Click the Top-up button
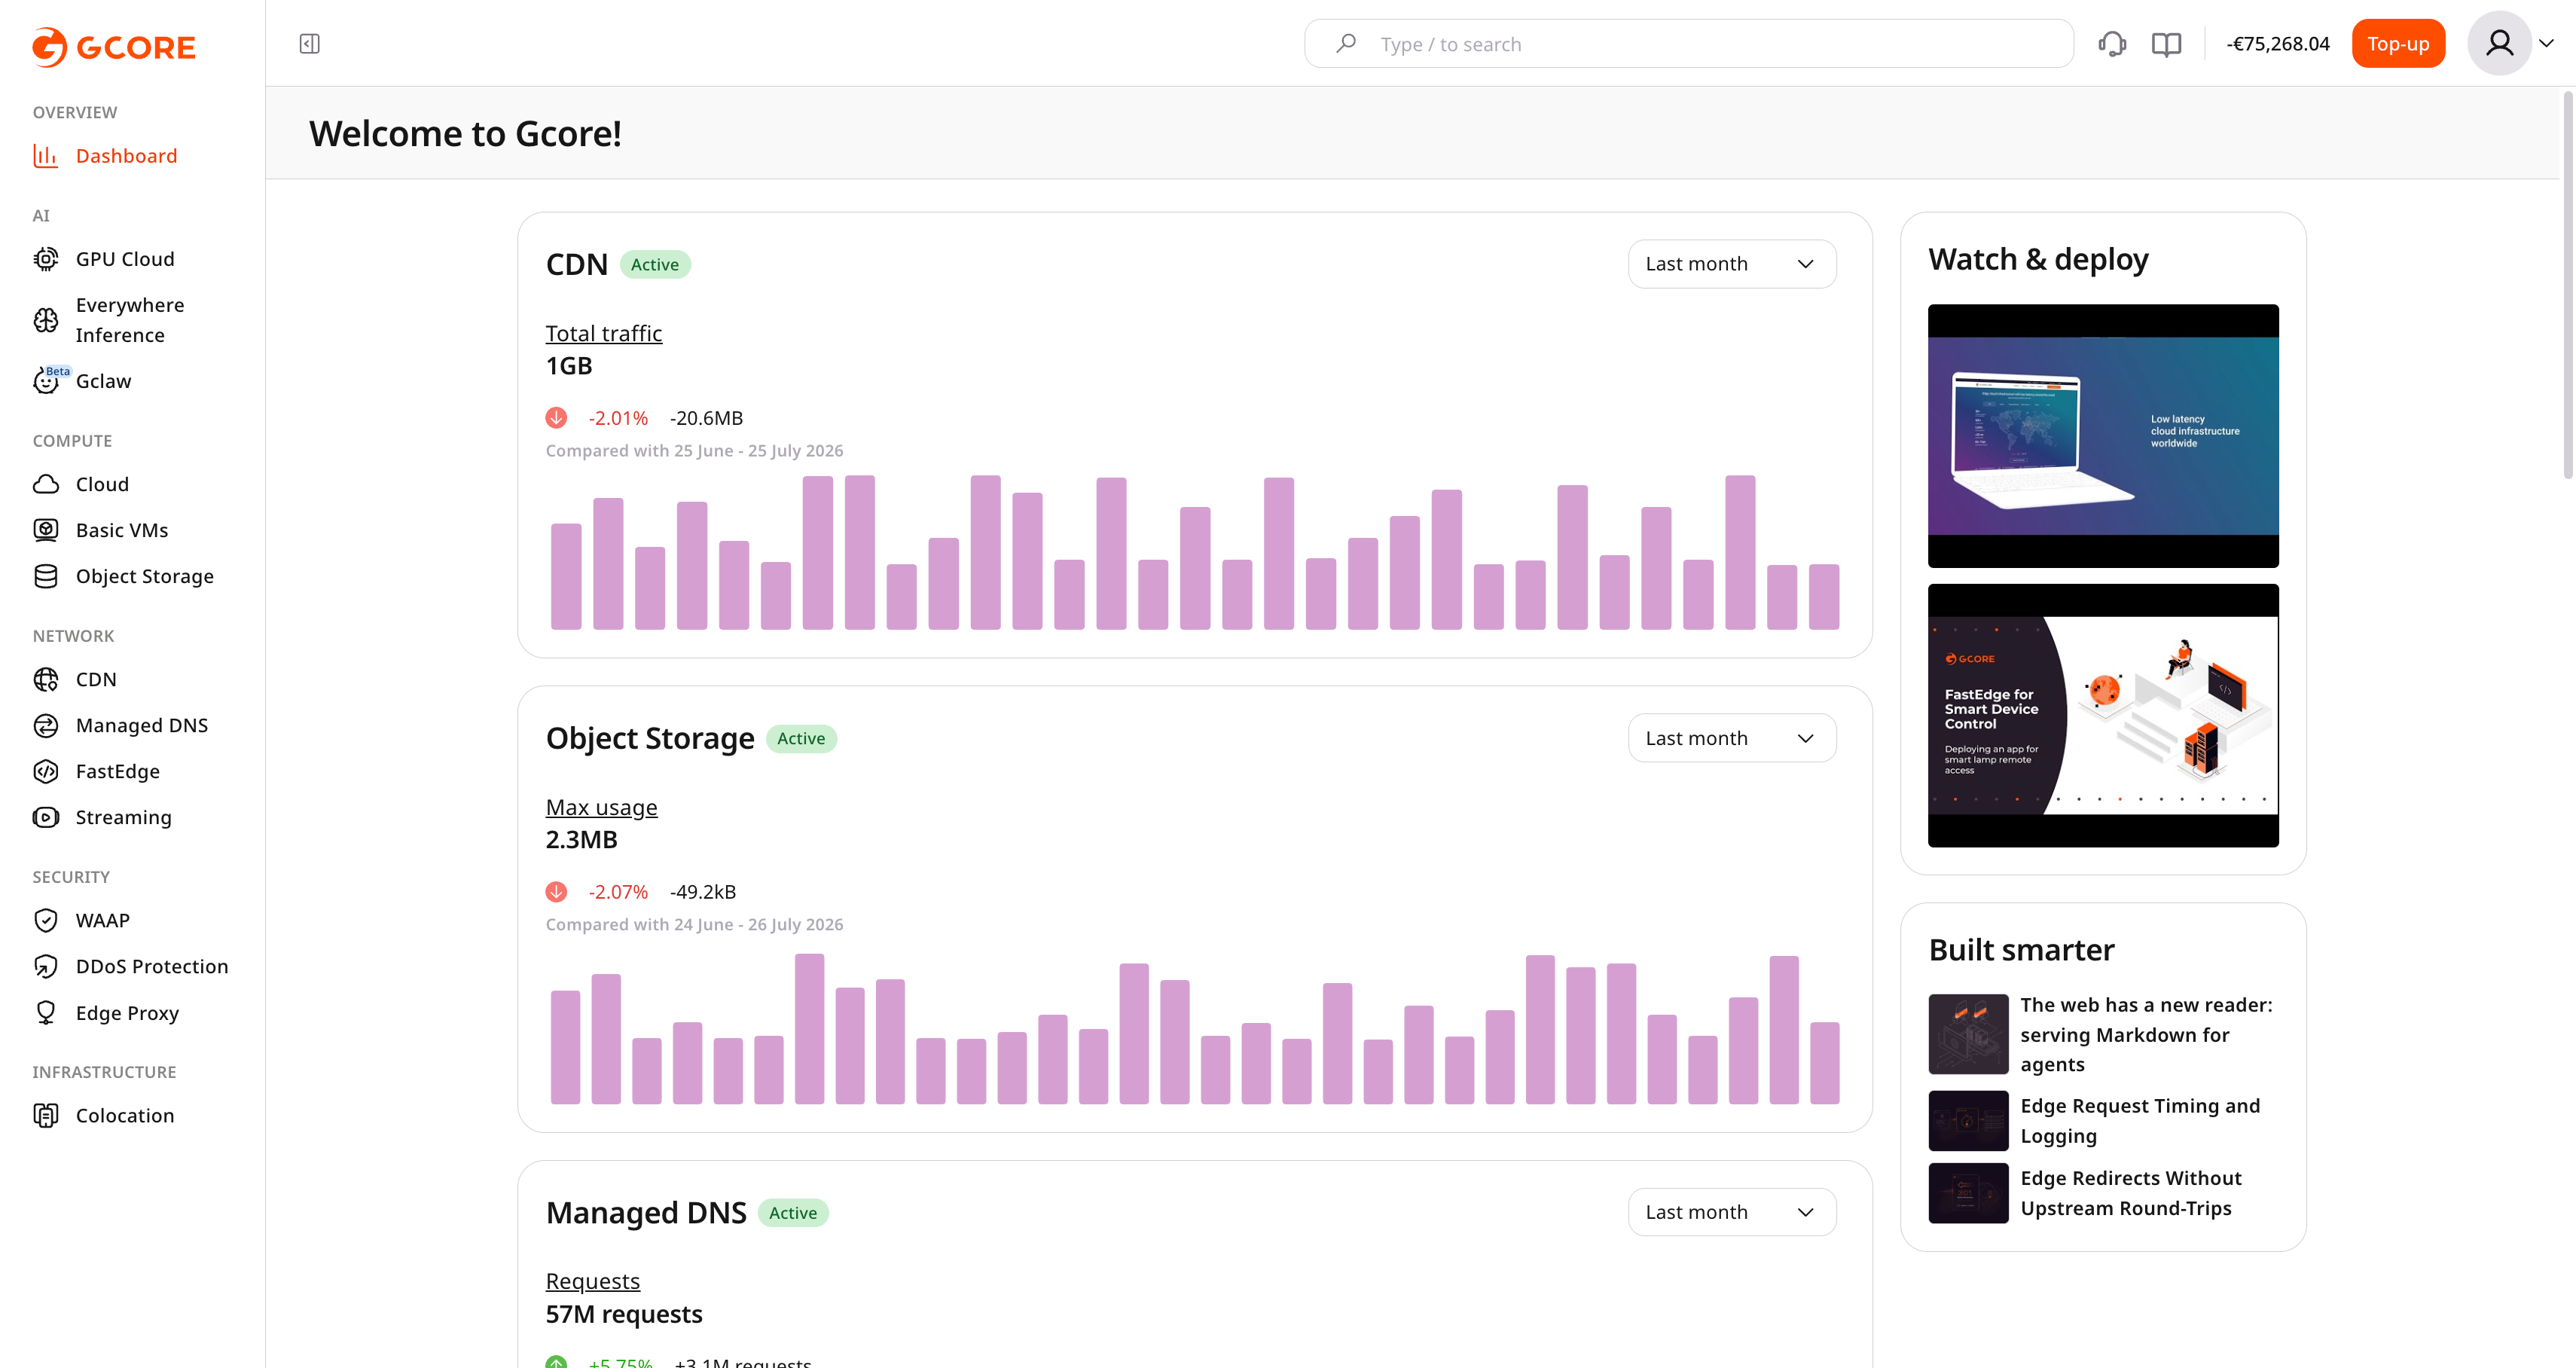 click(2398, 44)
